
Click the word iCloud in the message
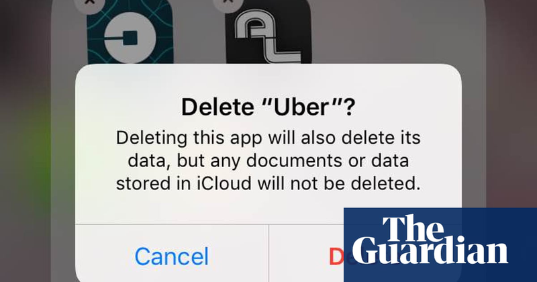[224, 183]
